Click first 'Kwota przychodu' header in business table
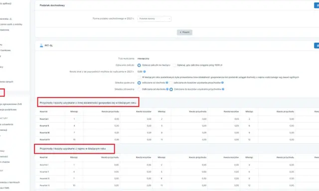The height and width of the screenshot is (191, 319). [x=110, y=111]
